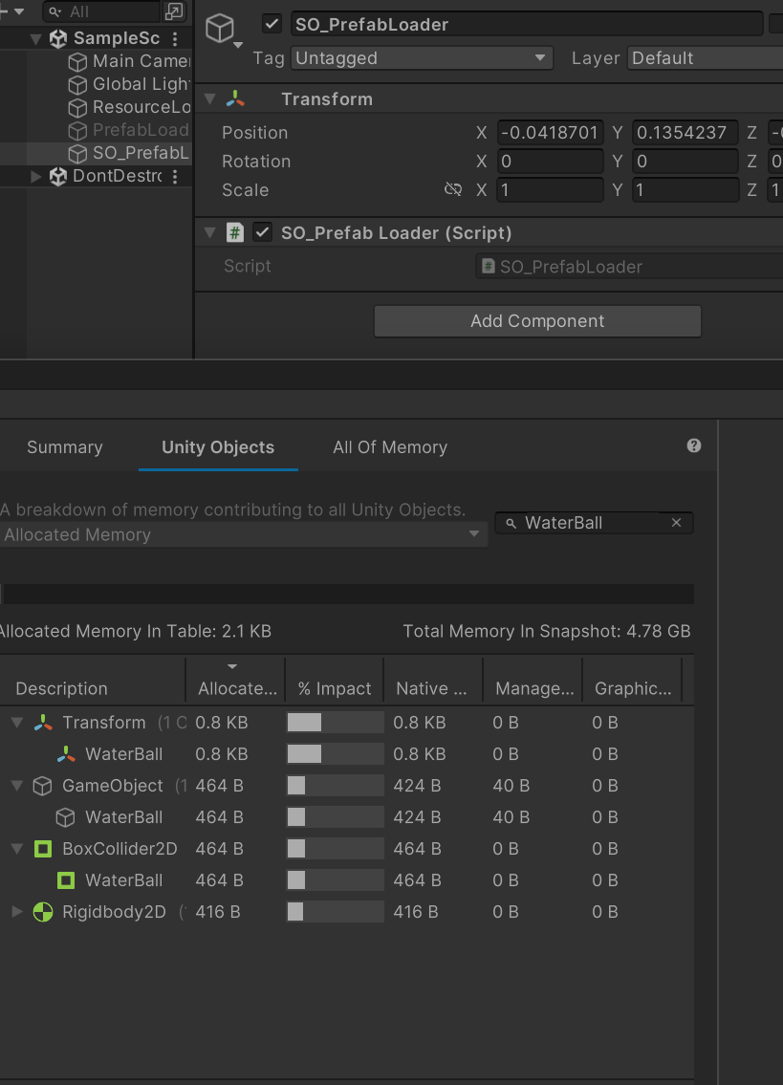Click the GameObject cube icon in Inspector header

pyautogui.click(x=220, y=29)
